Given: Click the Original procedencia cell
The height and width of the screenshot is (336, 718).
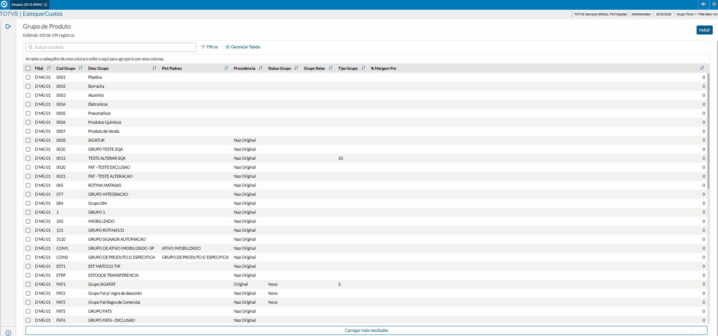Looking at the screenshot, I should [x=241, y=284].
